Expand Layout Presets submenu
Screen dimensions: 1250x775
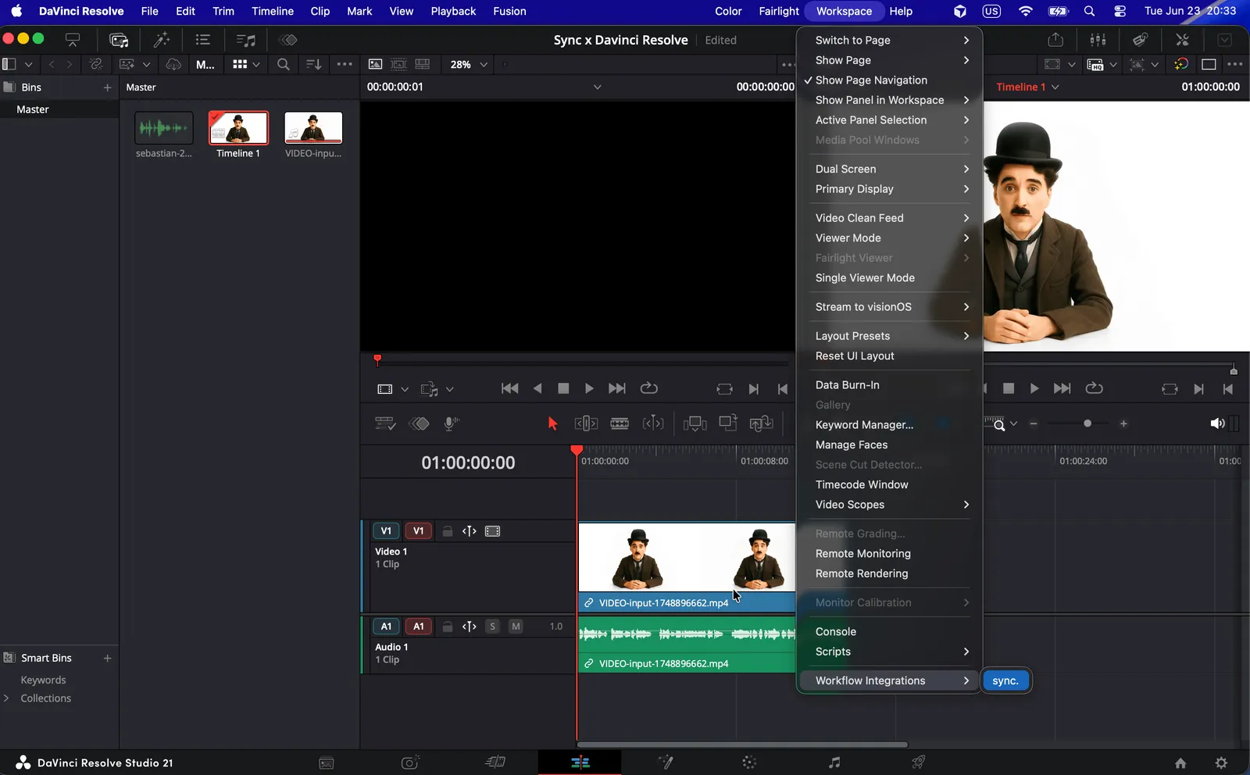890,336
